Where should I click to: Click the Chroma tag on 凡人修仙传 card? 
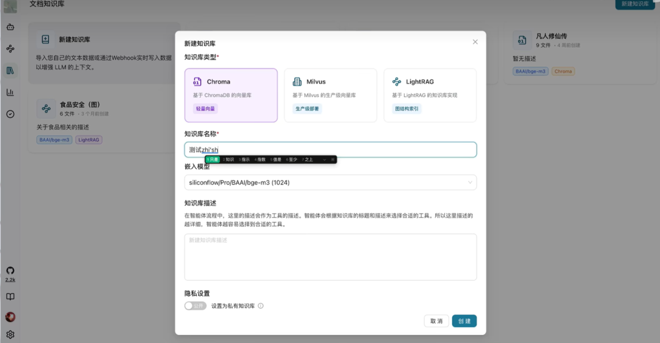[563, 71]
